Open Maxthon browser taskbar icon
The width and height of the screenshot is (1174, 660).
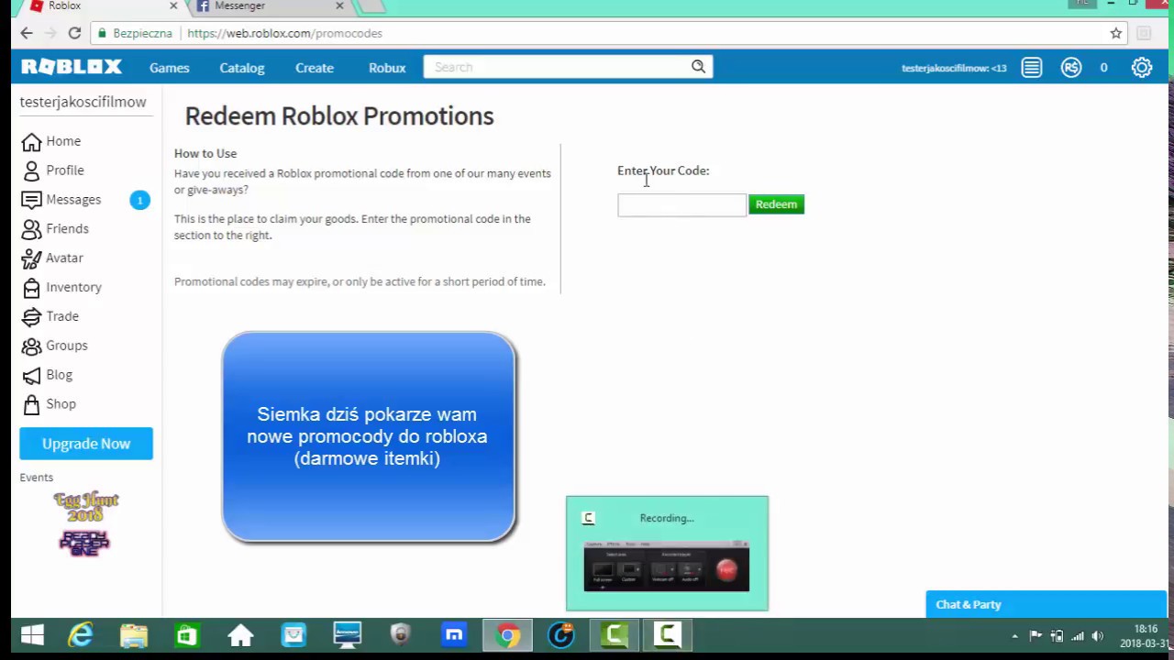tap(454, 635)
